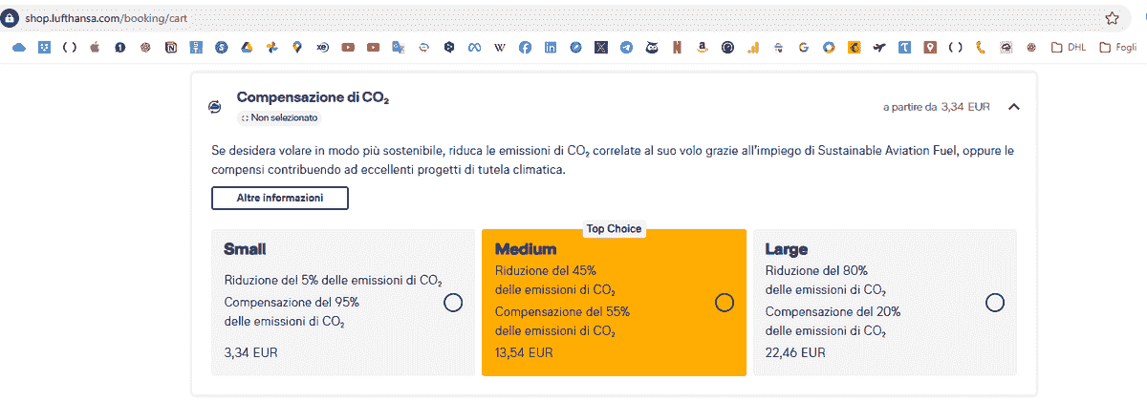The height and width of the screenshot is (402, 1147).
Task: Select the Large compensation radio button
Action: coord(995,303)
